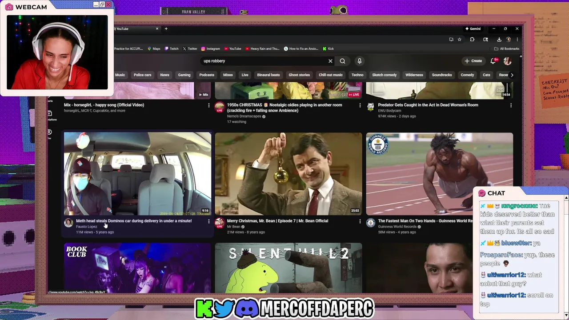Select the Cats filter chip
569x320 pixels.
click(486, 75)
